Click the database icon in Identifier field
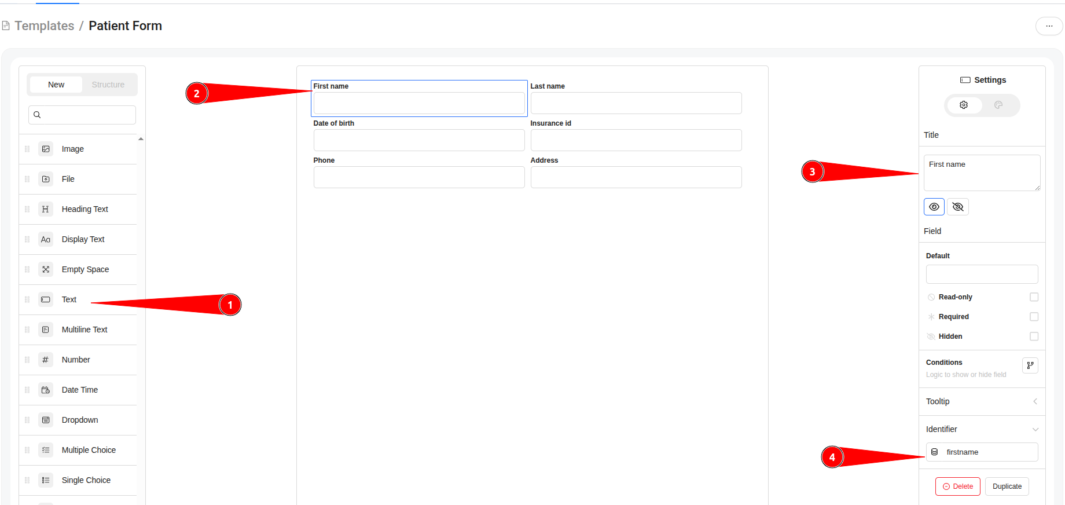1065x505 pixels. [x=934, y=452]
